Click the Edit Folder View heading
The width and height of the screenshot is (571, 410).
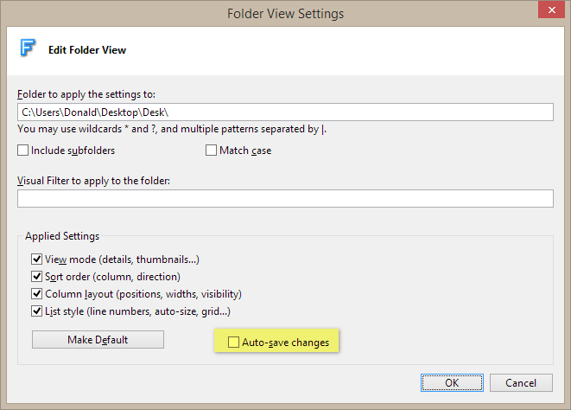(x=87, y=50)
